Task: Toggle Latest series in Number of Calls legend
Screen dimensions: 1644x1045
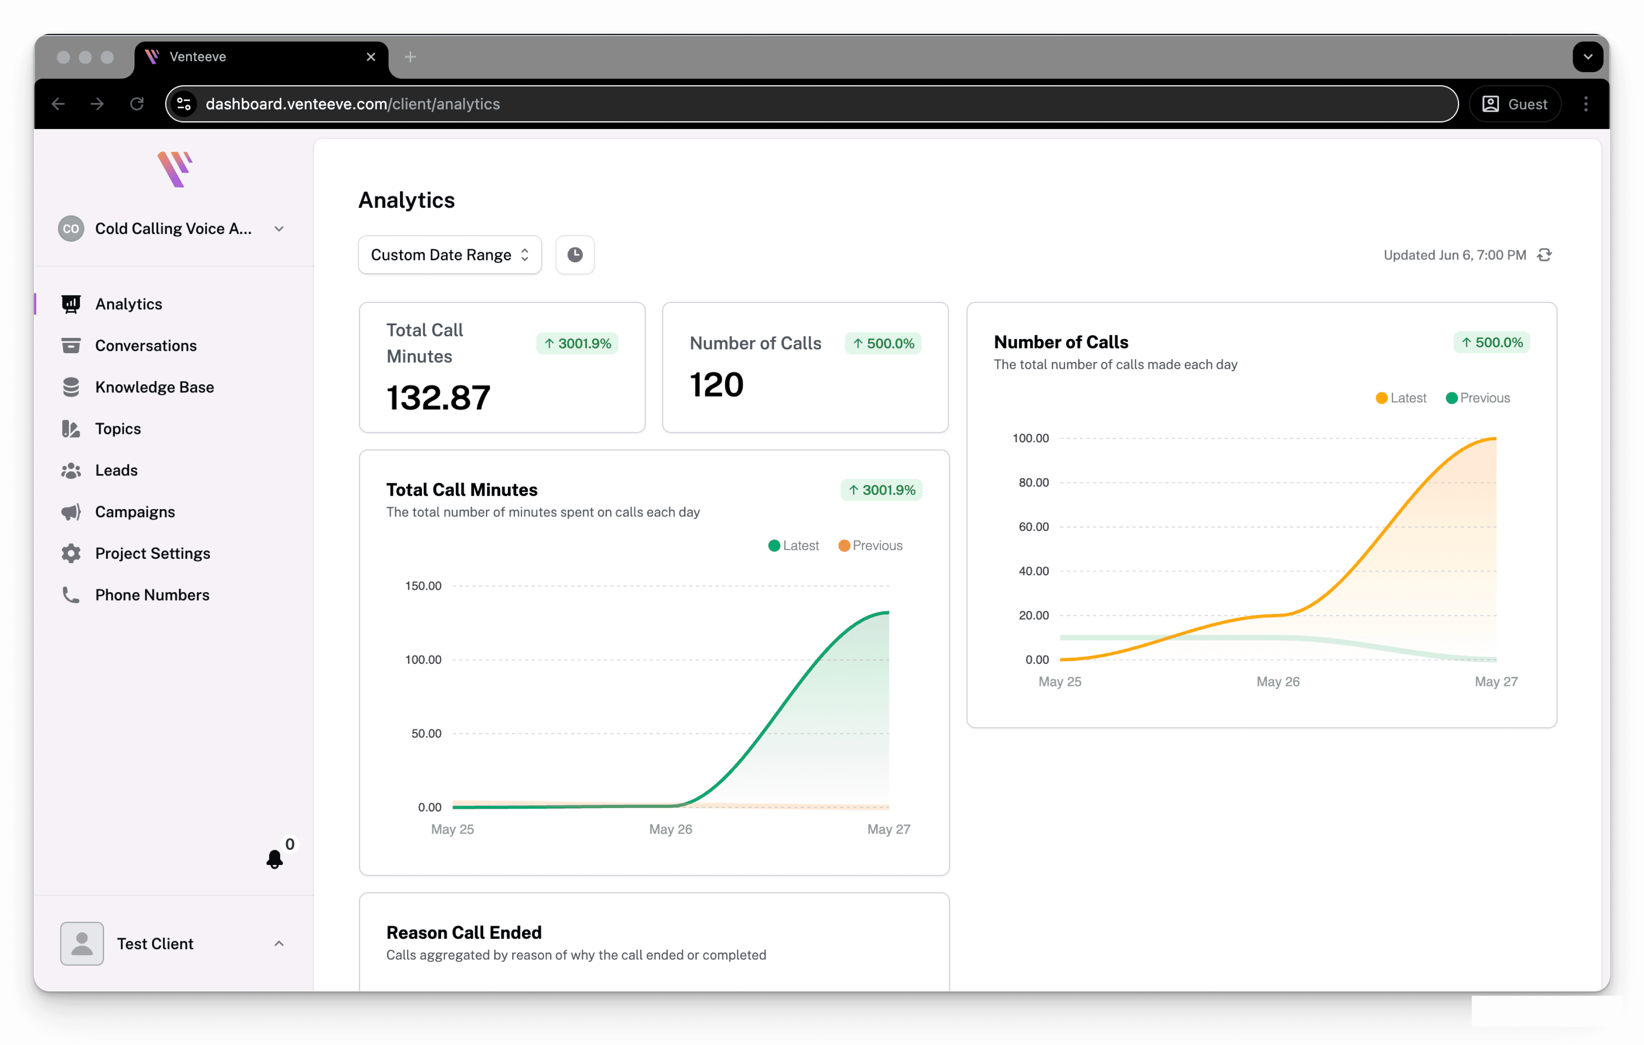Action: [x=1401, y=398]
